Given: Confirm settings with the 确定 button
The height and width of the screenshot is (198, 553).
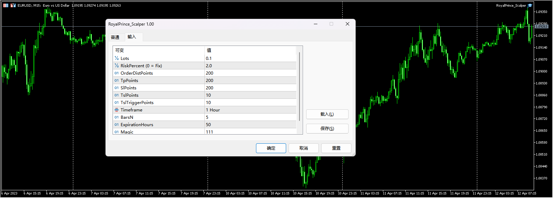Looking at the screenshot, I should [x=271, y=148].
